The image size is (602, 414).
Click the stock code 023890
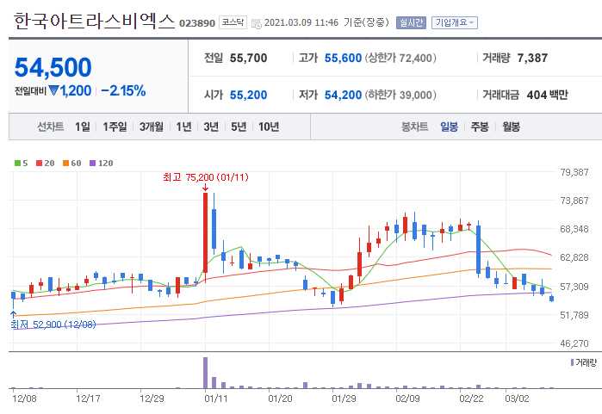[x=197, y=23]
